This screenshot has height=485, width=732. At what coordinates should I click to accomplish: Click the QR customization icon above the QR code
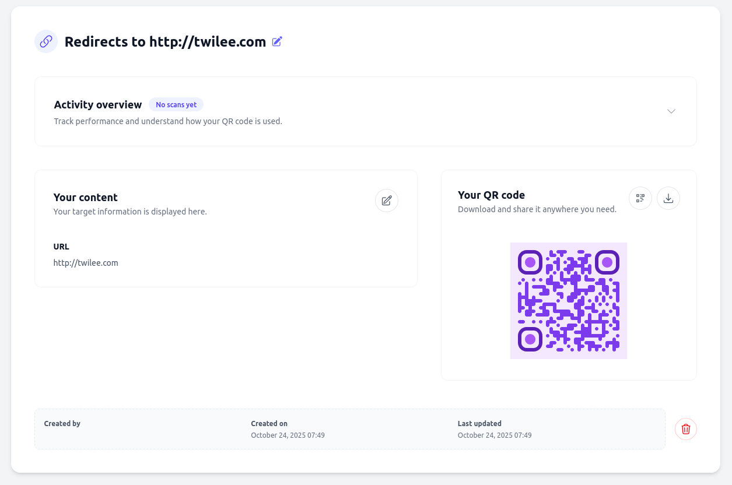[x=640, y=198]
